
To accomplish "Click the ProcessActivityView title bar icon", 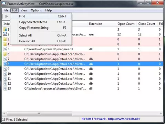I will tap(4, 4).
